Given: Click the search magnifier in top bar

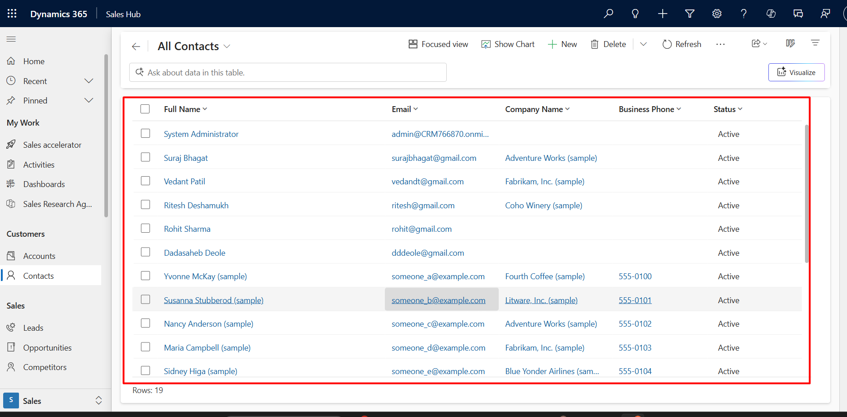Looking at the screenshot, I should [x=608, y=14].
